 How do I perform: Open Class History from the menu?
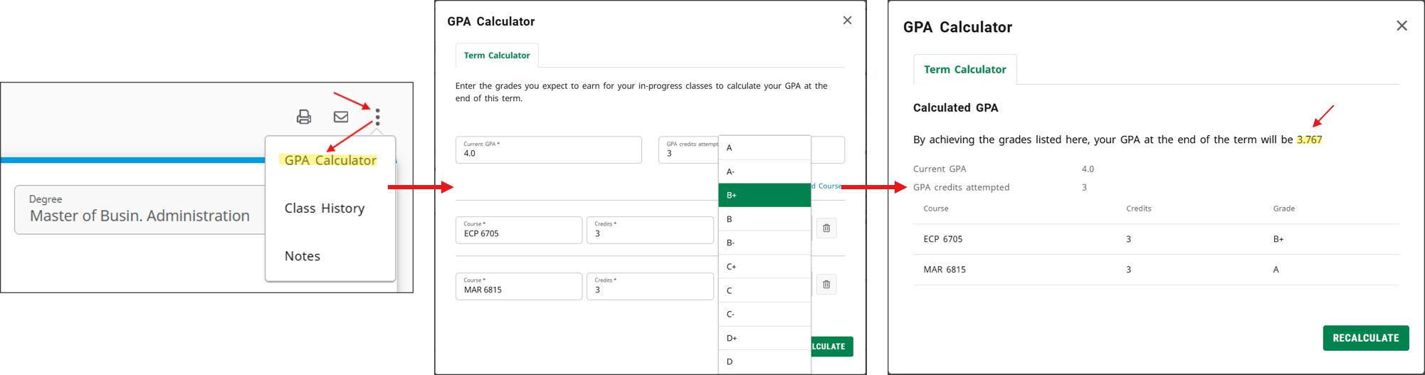click(325, 208)
